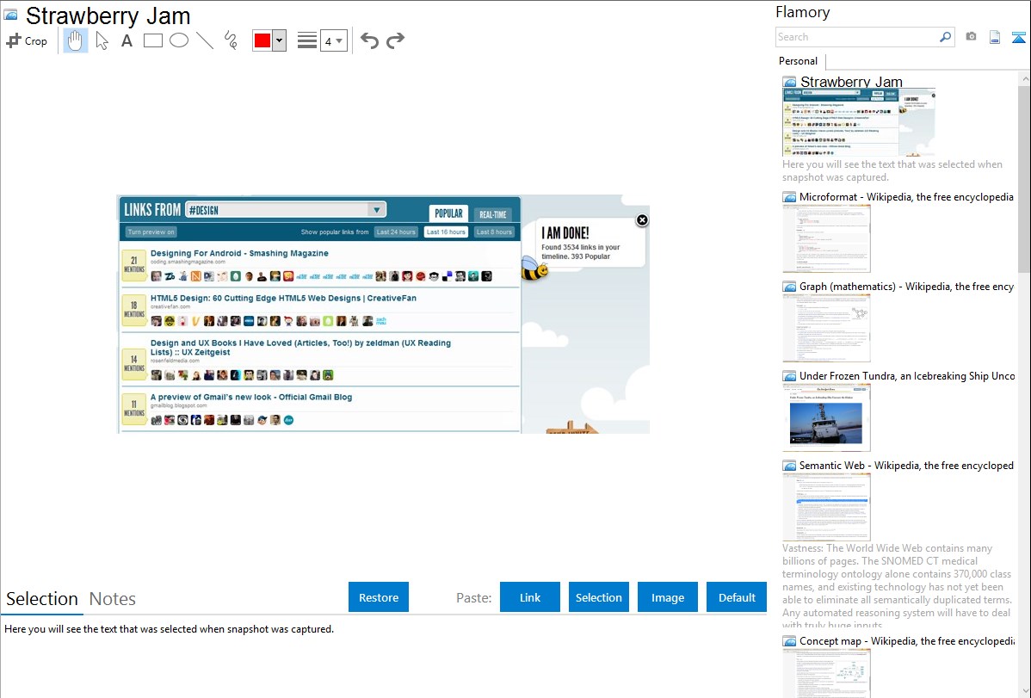This screenshot has width=1031, height=698.
Task: Click the Paste Default button
Action: pos(737,597)
